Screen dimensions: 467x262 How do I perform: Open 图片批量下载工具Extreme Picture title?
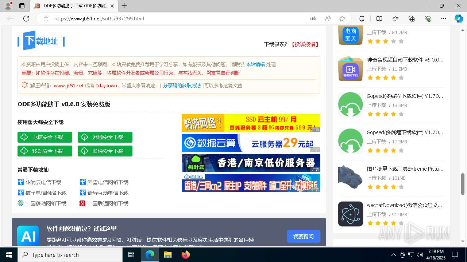click(x=405, y=169)
